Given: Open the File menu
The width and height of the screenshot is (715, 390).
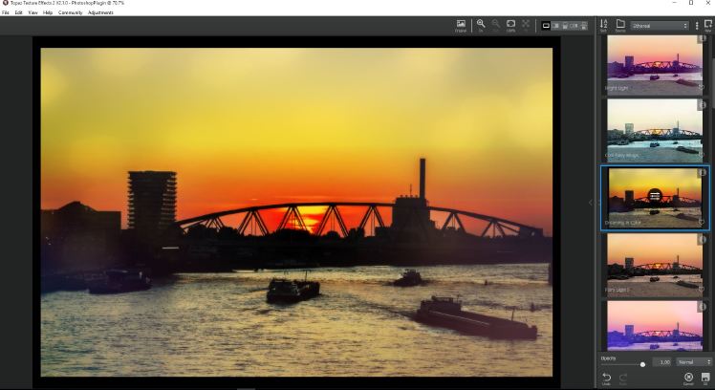Looking at the screenshot, I should pyautogui.click(x=6, y=12).
